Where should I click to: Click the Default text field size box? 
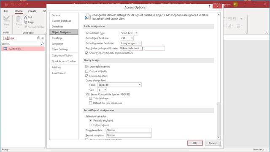(x=125, y=38)
